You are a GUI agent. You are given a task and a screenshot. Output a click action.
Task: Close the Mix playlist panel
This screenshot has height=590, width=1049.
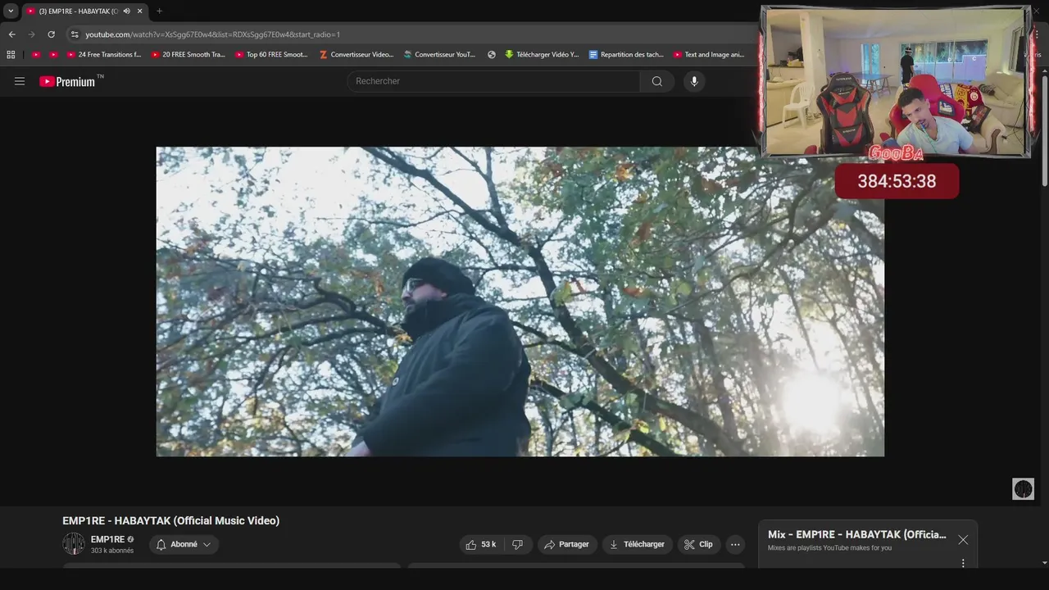pyautogui.click(x=963, y=540)
